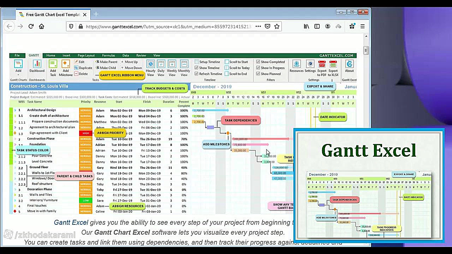This screenshot has width=452, height=254.
Task: Select the Review ribbon tab
Action: pyautogui.click(x=141, y=55)
